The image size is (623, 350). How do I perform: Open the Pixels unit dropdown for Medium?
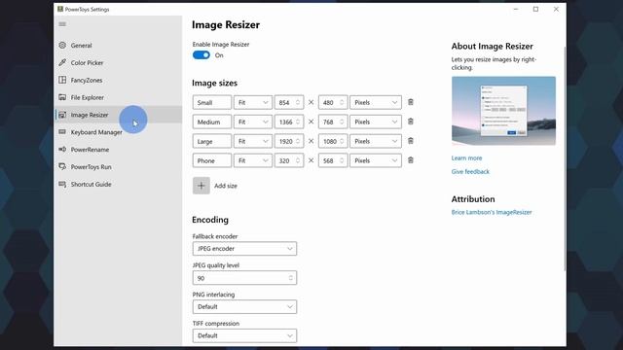click(x=376, y=122)
